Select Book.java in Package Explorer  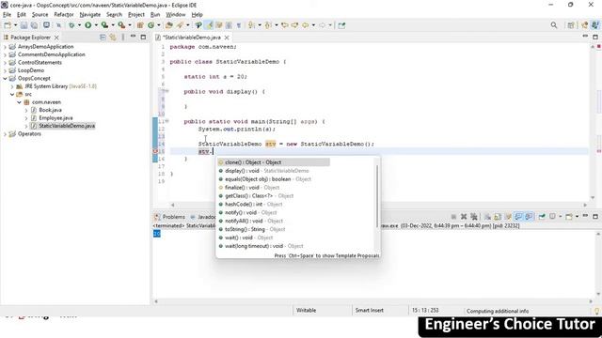50,110
